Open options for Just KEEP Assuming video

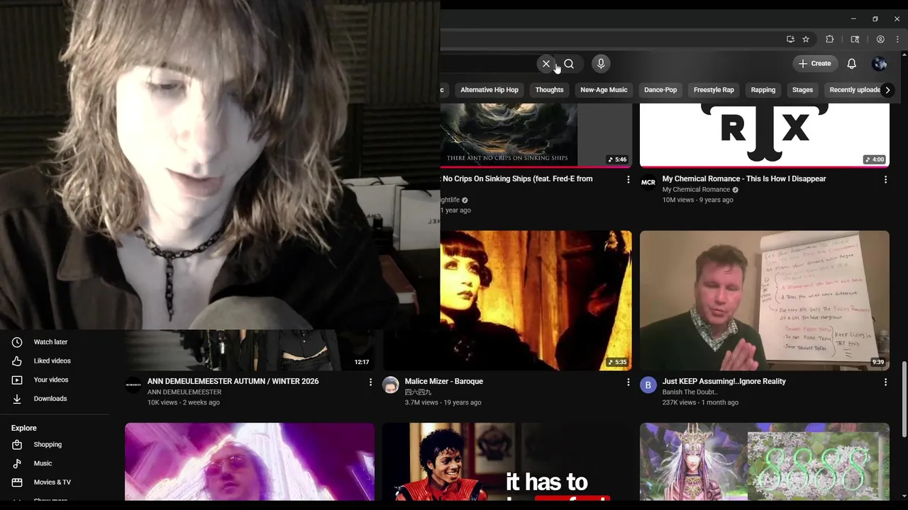885,382
